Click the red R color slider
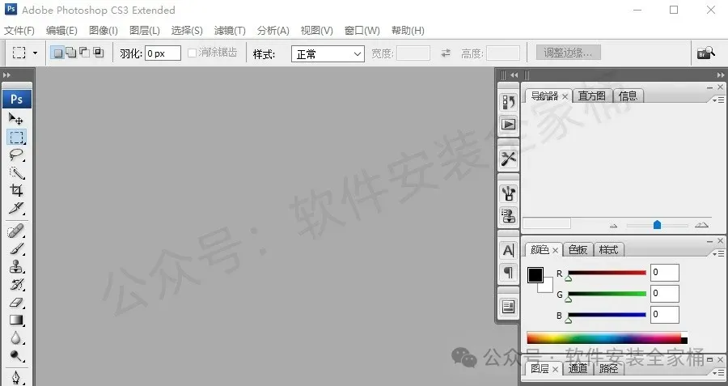 607,273
